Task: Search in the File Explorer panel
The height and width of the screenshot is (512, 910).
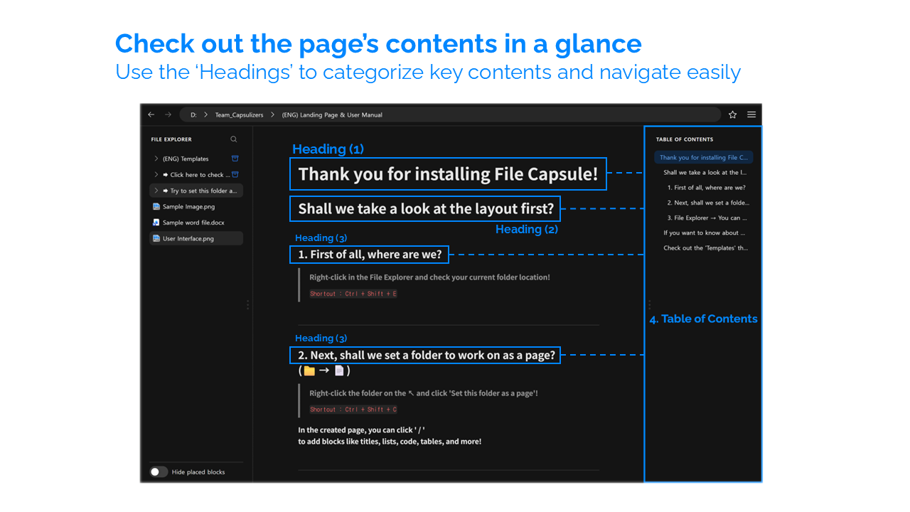Action: [x=234, y=139]
